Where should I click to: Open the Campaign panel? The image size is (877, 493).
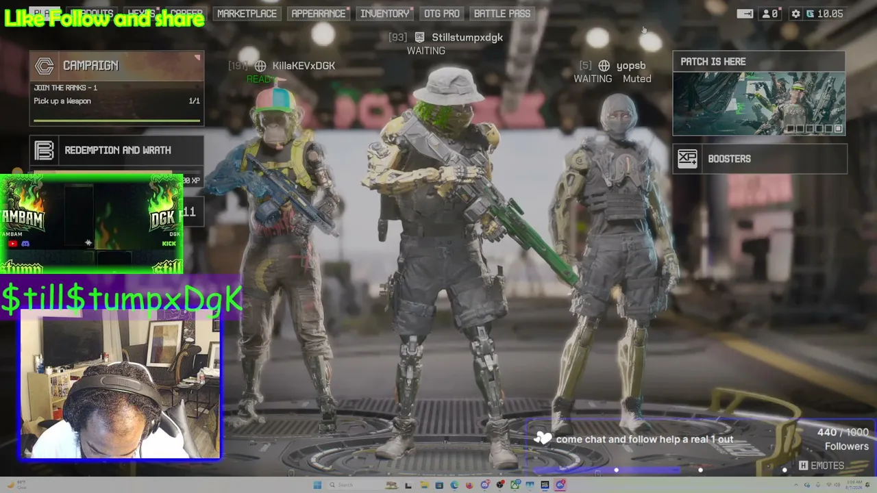pyautogui.click(x=116, y=88)
